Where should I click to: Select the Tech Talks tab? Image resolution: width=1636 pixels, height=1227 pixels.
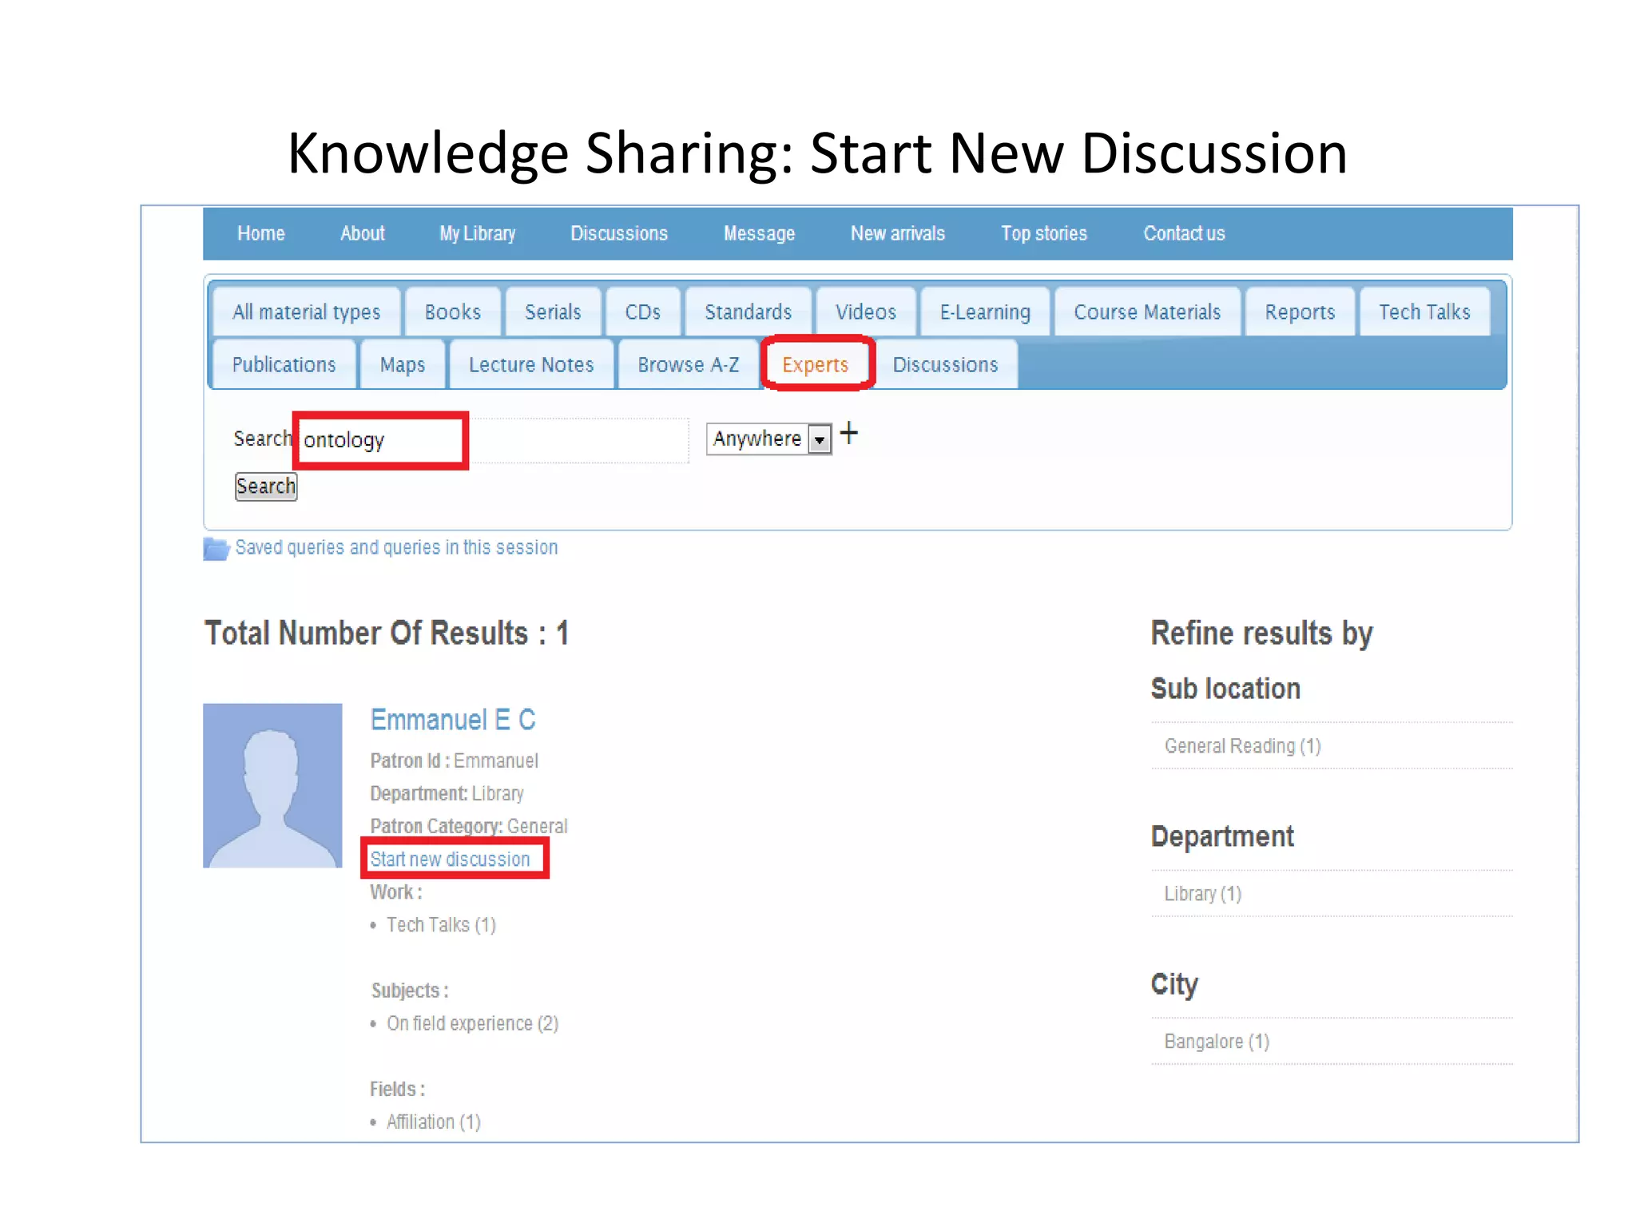coord(1424,312)
